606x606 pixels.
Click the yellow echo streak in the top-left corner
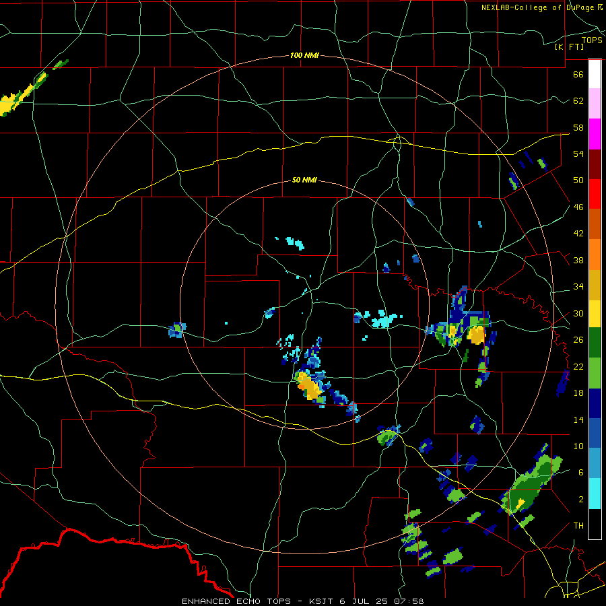[x=23, y=95]
